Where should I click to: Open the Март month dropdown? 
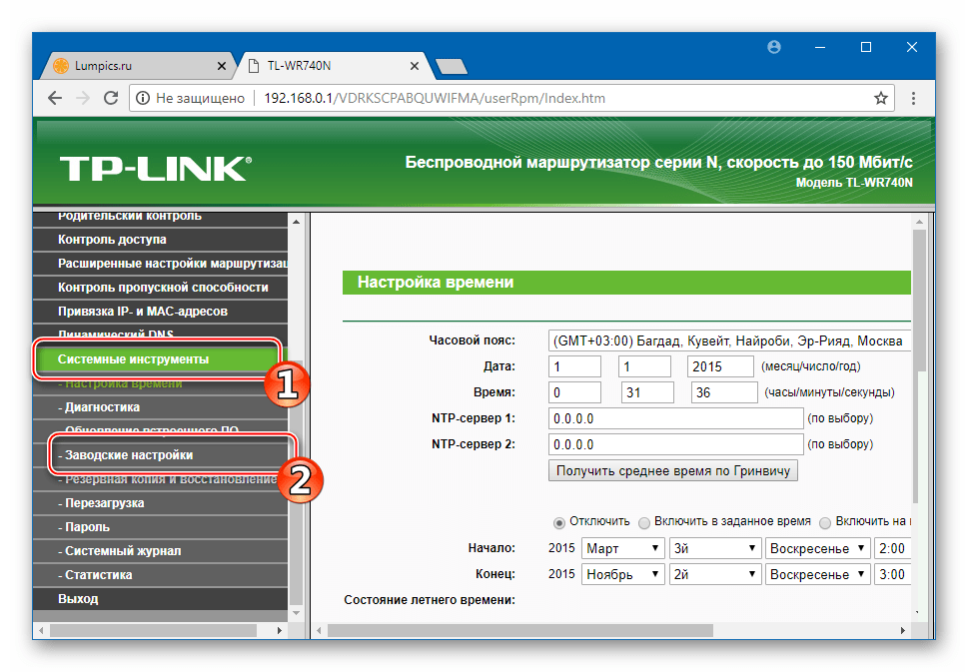[623, 548]
